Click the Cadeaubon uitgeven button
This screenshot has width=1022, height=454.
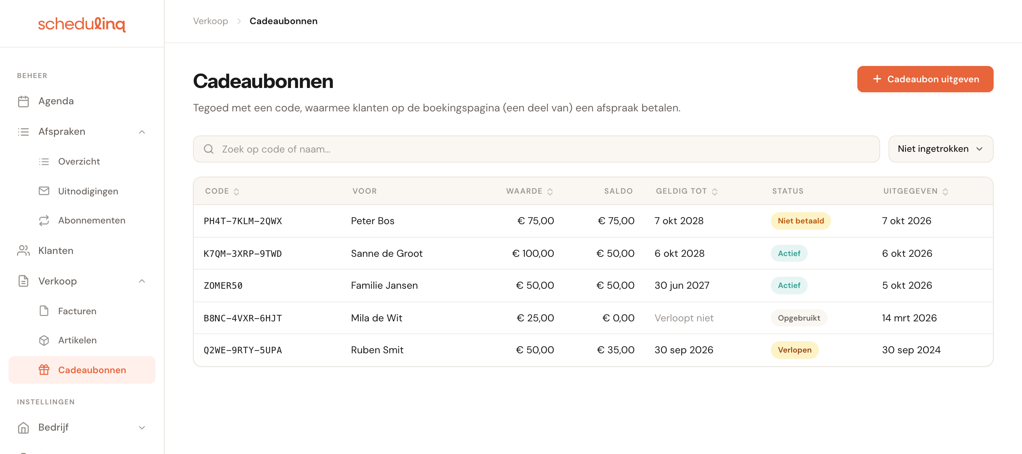(925, 79)
